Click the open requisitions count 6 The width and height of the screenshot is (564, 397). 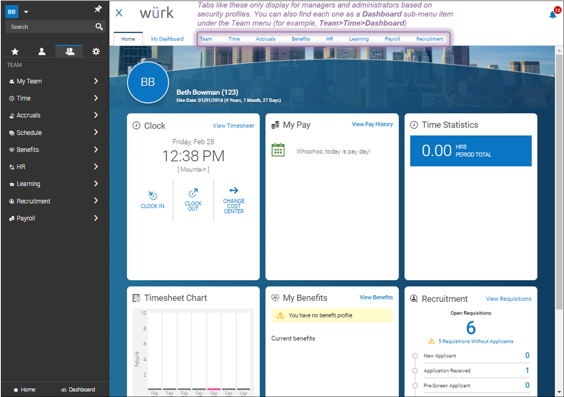point(471,328)
